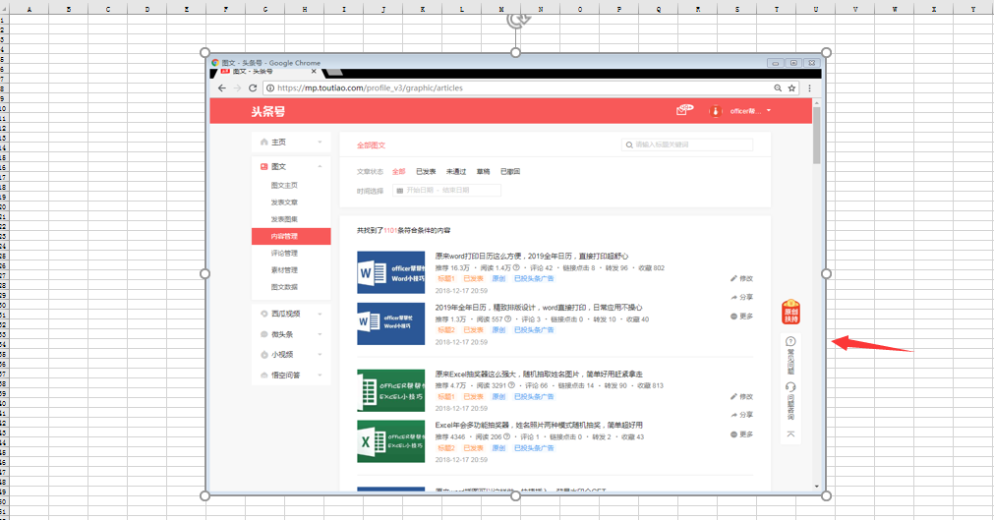Screen dimensions: 994x520
Task: Click the green X thumbnail of the 年会 article
Action: click(390, 441)
